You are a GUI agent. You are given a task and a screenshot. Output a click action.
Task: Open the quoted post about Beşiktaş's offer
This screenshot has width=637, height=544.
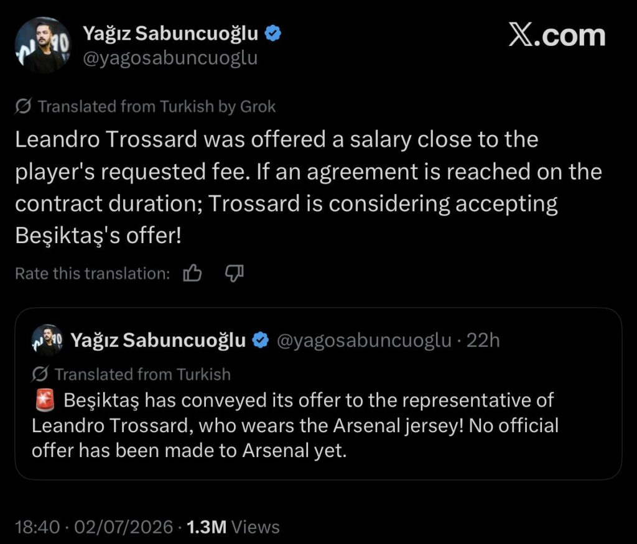tap(318, 394)
